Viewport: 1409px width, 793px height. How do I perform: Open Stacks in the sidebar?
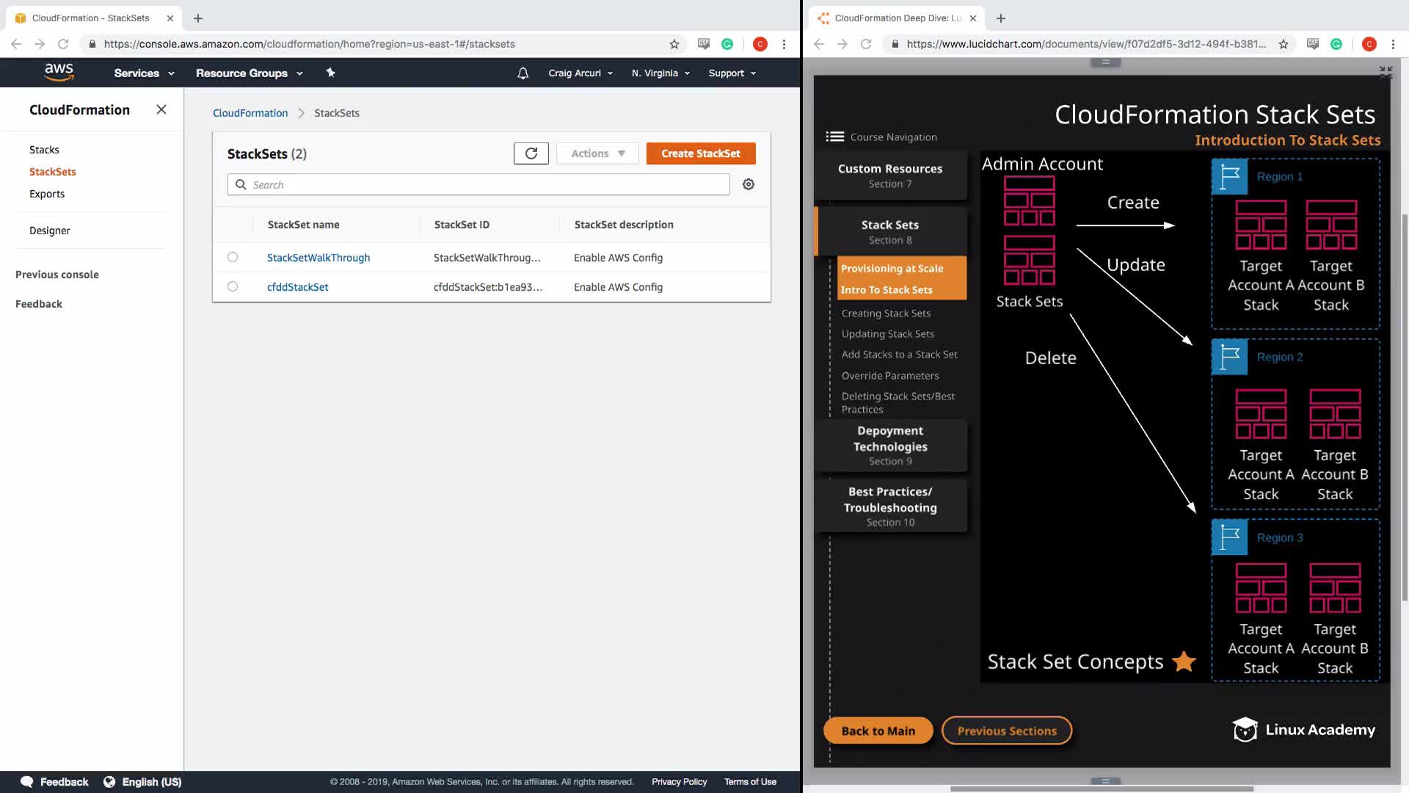(x=44, y=150)
